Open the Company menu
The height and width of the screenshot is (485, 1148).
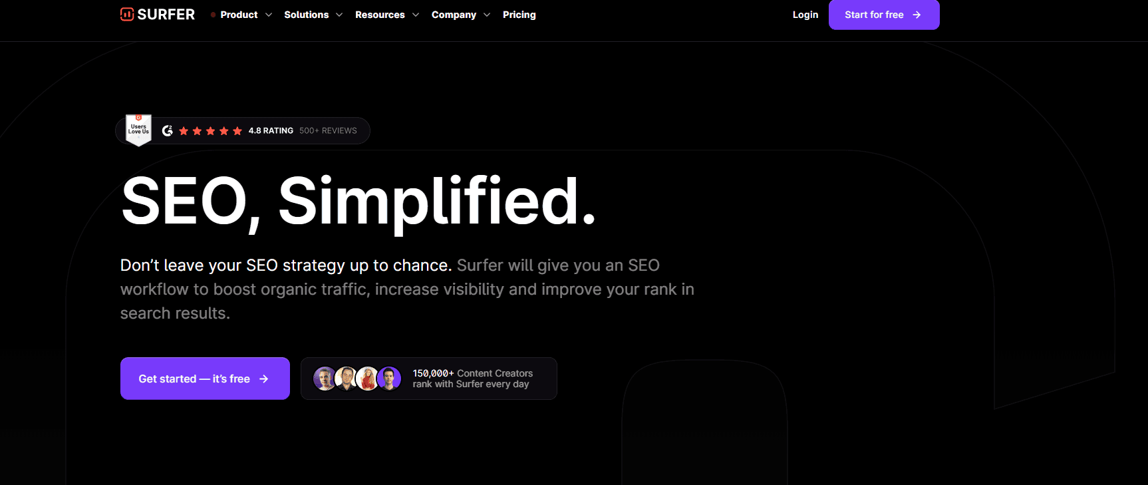(x=454, y=15)
